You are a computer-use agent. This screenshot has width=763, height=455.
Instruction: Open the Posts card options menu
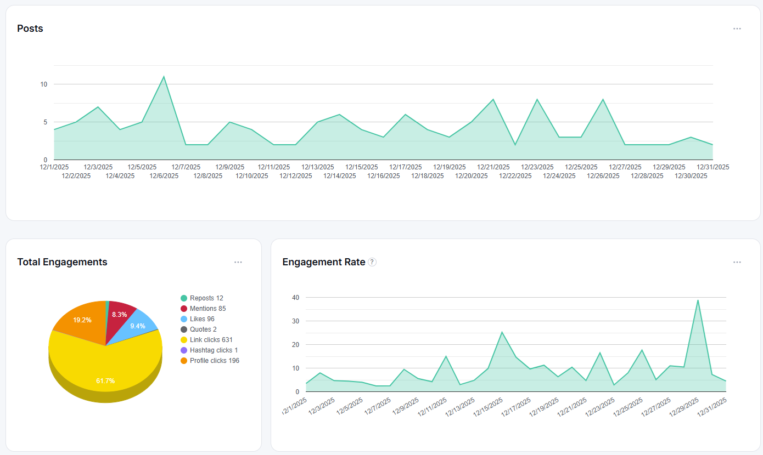[737, 29]
